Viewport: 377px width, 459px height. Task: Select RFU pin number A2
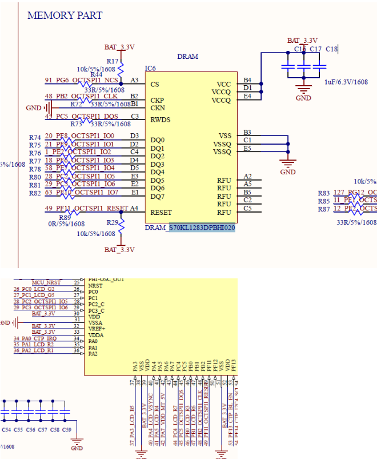[247, 176]
